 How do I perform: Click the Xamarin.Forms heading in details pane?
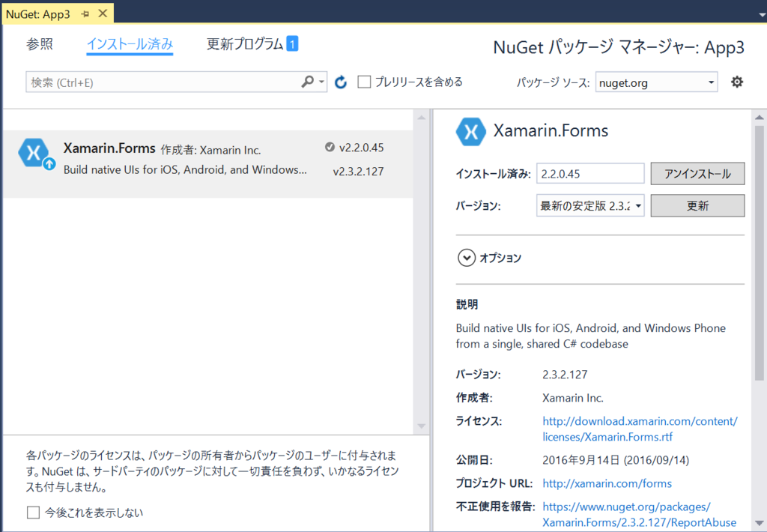pyautogui.click(x=551, y=130)
